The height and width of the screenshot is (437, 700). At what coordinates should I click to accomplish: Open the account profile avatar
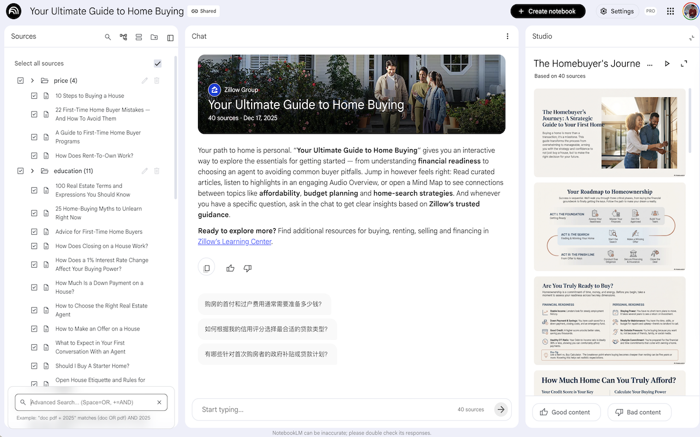pyautogui.click(x=691, y=11)
